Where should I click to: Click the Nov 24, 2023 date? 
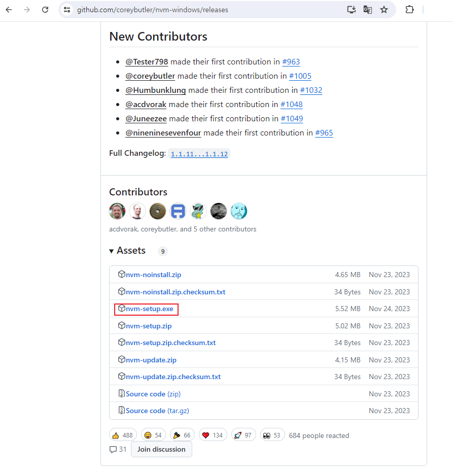point(390,309)
